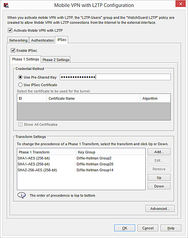Click the Algorithm column header
This screenshot has width=188, height=238.
tap(155, 98)
